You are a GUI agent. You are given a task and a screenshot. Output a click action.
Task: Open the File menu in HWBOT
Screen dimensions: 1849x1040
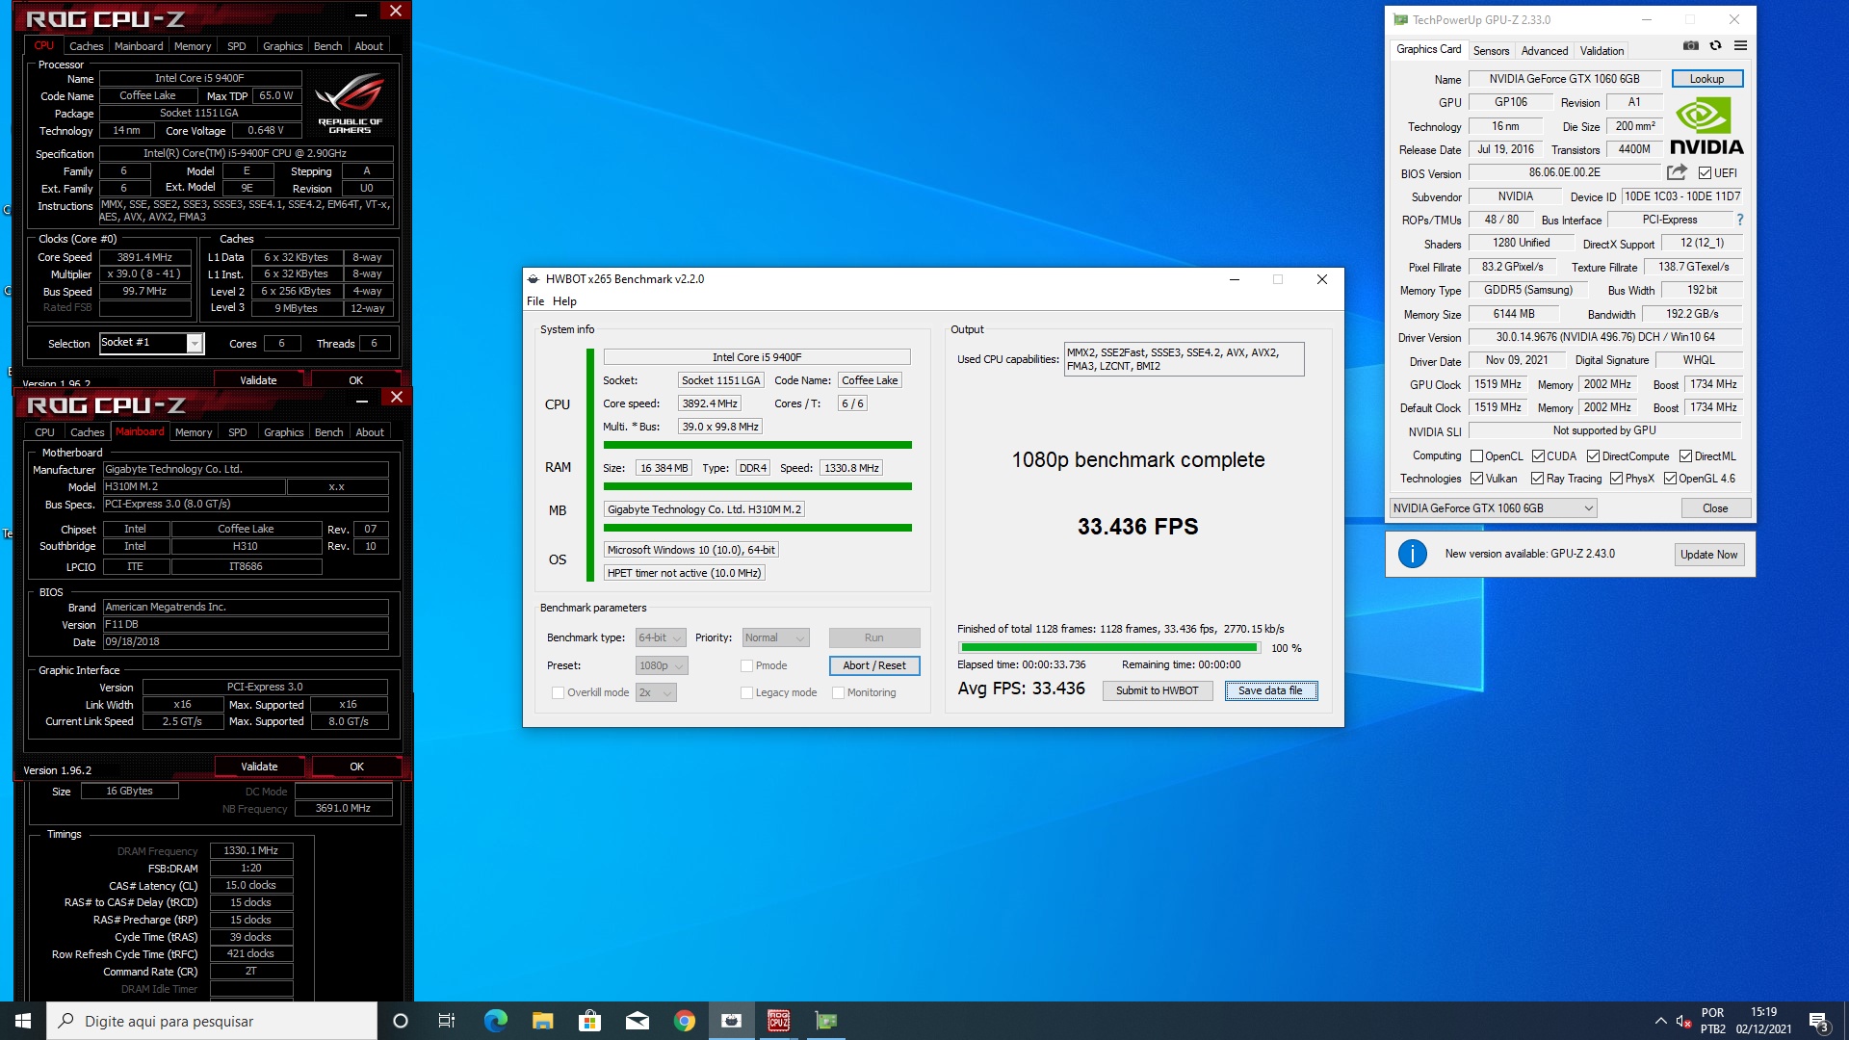click(535, 301)
